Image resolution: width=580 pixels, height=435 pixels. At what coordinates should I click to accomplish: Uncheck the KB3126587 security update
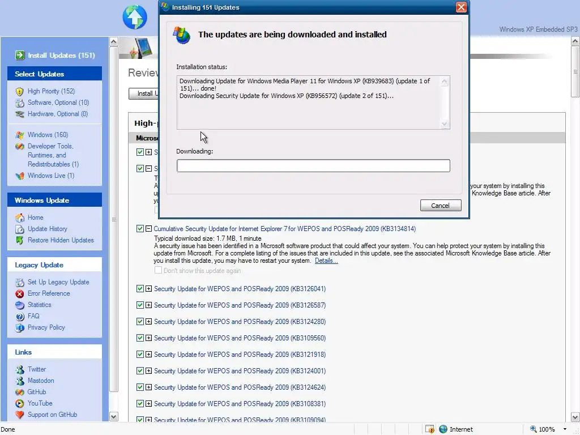(x=140, y=305)
